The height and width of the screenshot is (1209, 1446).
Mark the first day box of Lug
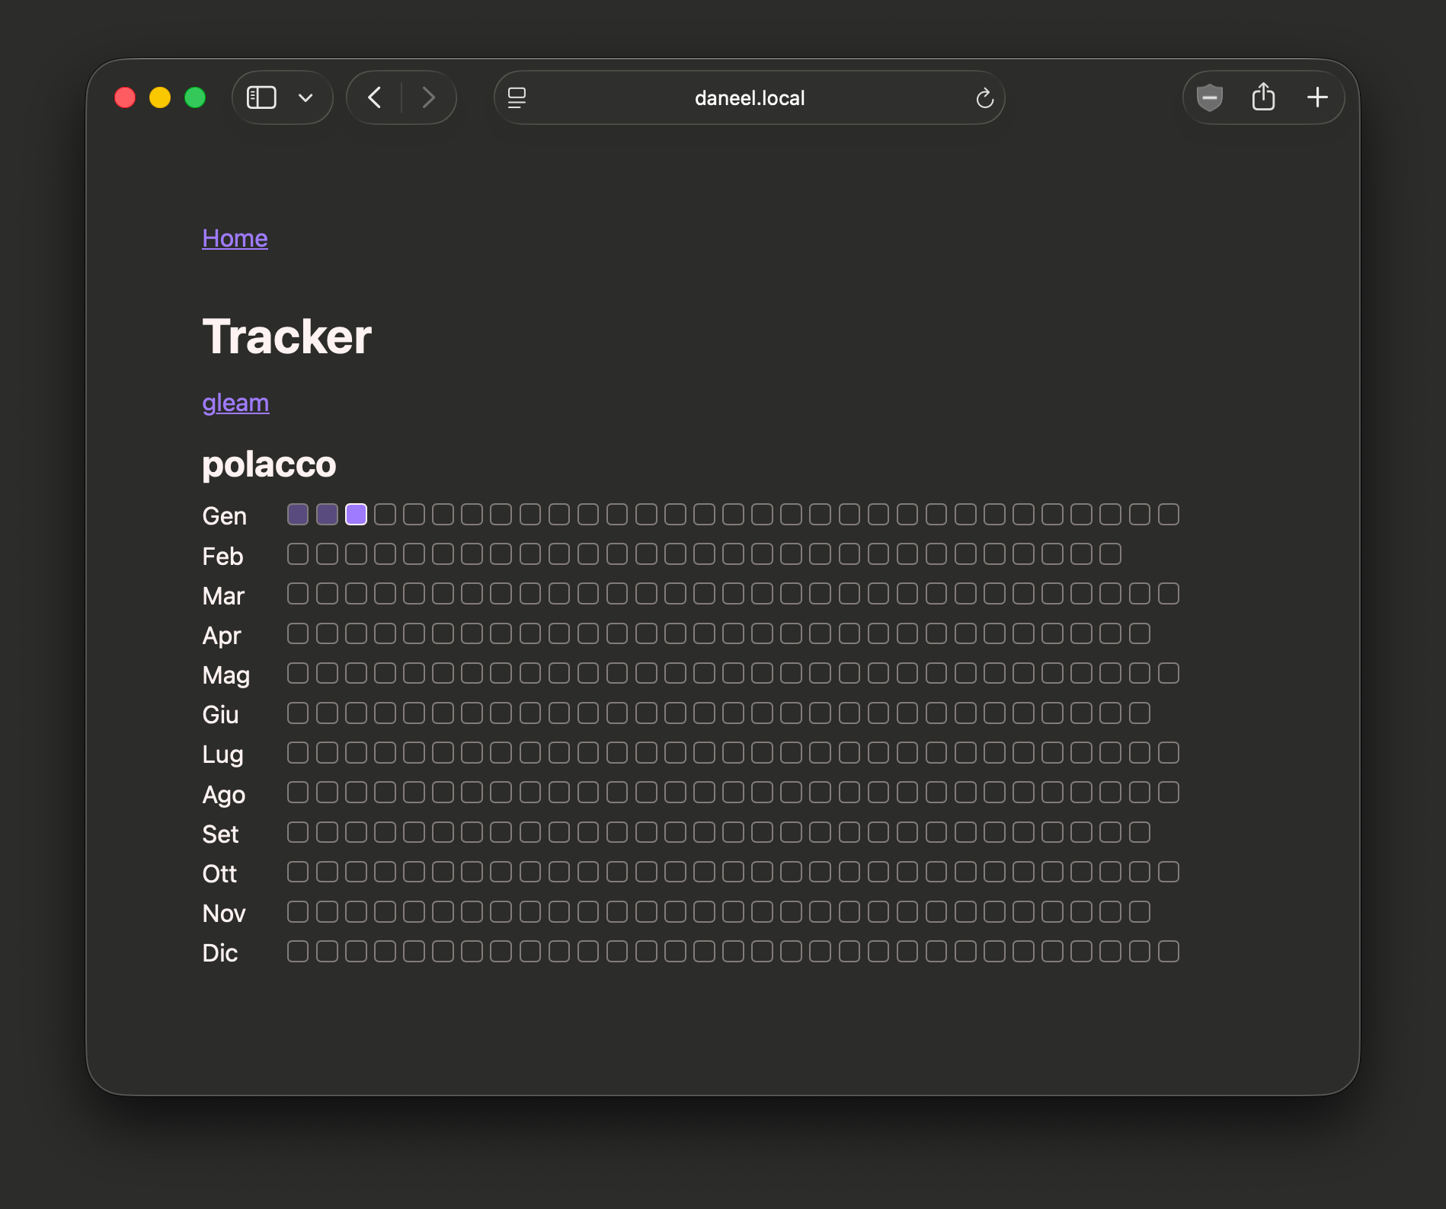click(x=298, y=753)
